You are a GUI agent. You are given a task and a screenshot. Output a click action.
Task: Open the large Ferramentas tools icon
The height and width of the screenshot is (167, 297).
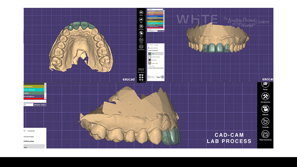(265, 96)
